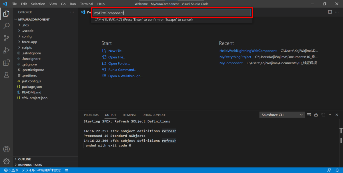Open output log in editor

(x=323, y=115)
